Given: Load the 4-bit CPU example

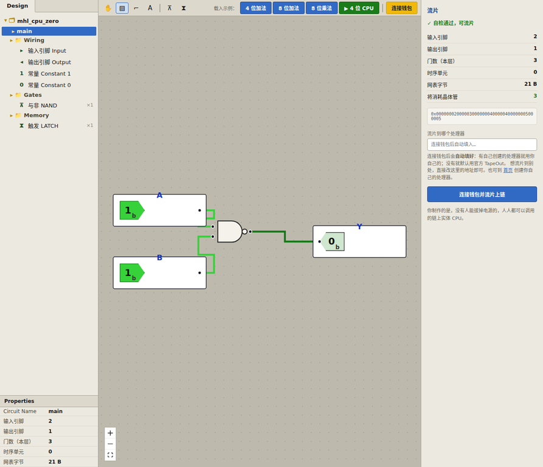Looking at the screenshot, I should (x=359, y=8).
